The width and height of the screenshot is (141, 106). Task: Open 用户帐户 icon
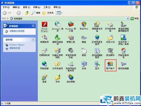point(110,65)
